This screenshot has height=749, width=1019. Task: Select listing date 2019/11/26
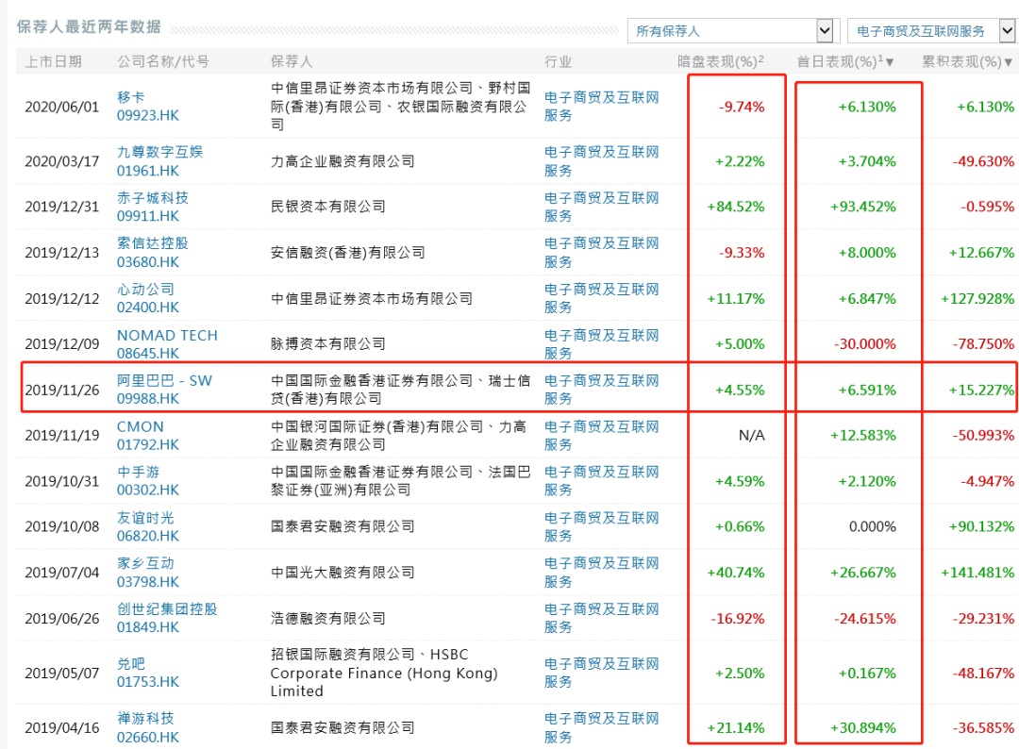(61, 390)
